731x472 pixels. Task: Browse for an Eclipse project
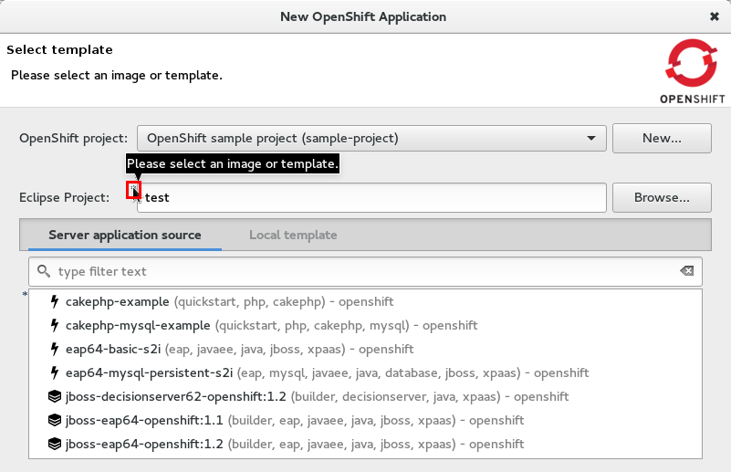(662, 197)
